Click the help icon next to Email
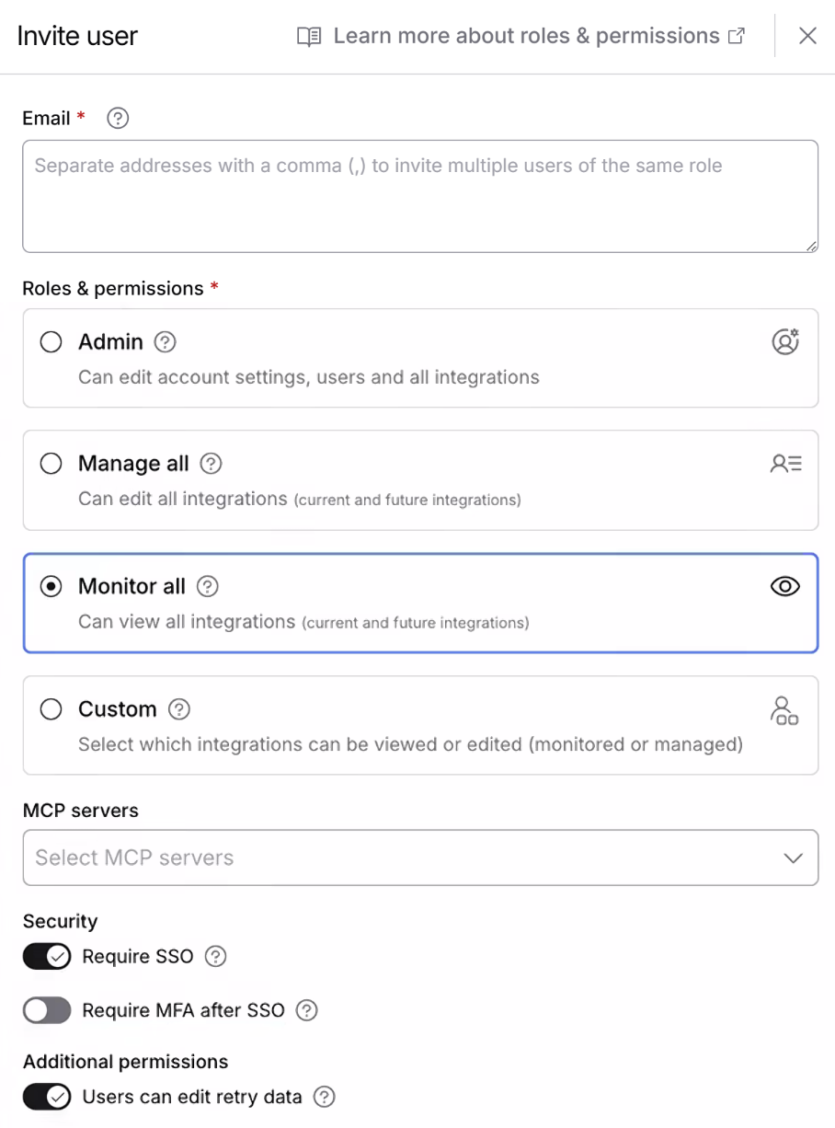Viewport: 835px width, 1128px height. [118, 119]
